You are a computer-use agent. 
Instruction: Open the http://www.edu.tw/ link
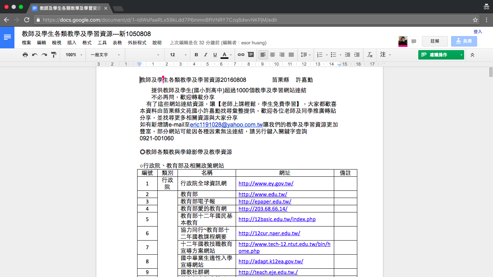[263, 194]
